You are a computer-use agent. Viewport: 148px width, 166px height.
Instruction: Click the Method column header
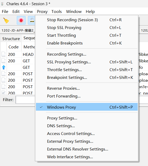point(28,47)
